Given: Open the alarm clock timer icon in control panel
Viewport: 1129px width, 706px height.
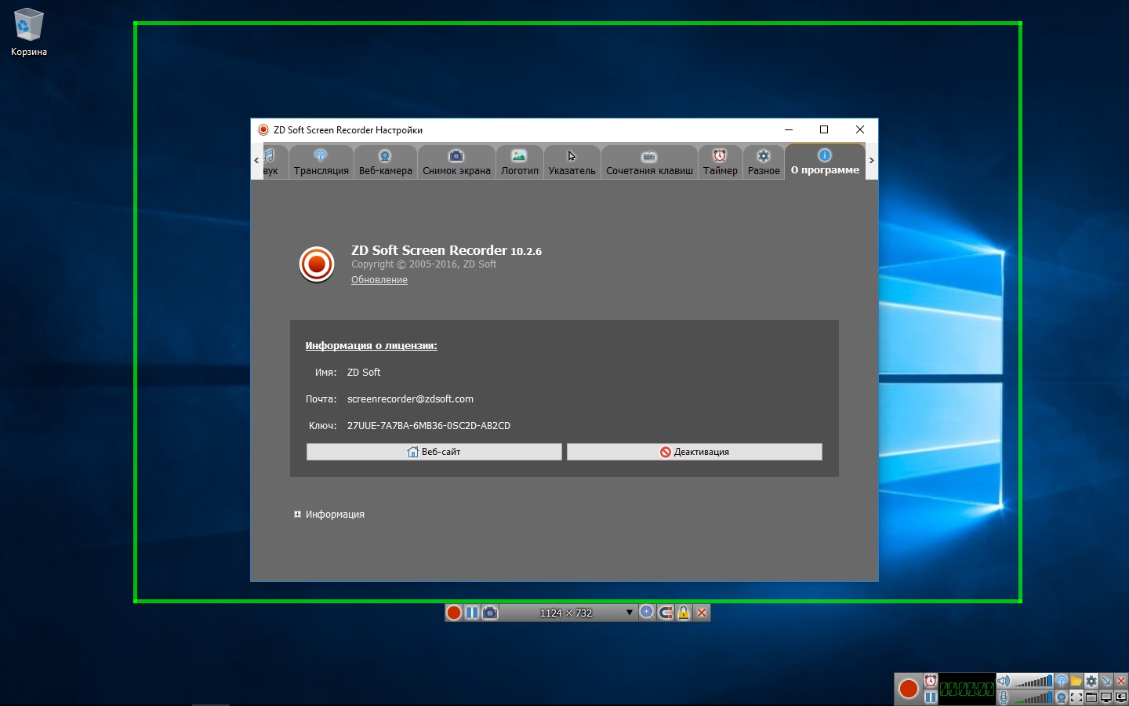Looking at the screenshot, I should [x=931, y=681].
